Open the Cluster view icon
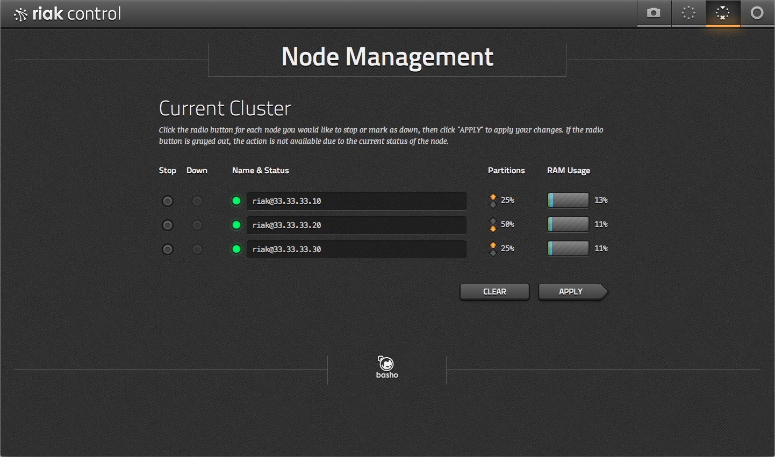This screenshot has width=775, height=457. point(688,13)
